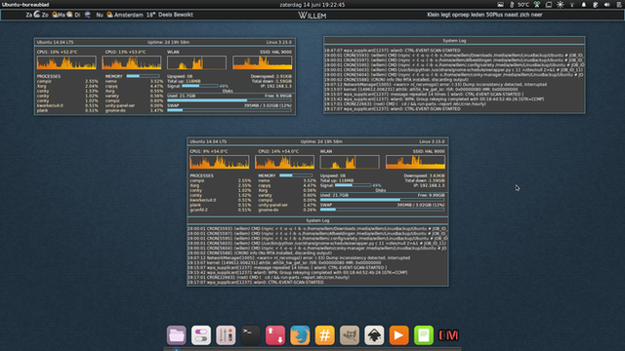The height and width of the screenshot is (351, 625).
Task: Click the WILLEM name label in the bar
Action: 312,16
